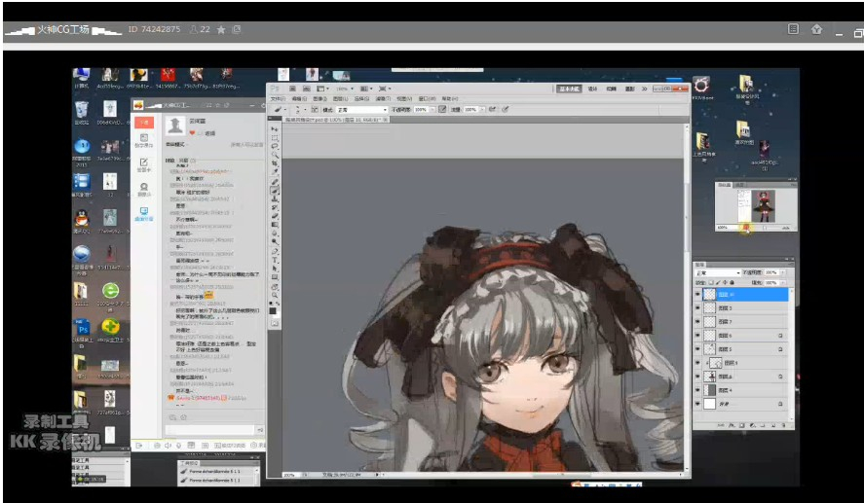The width and height of the screenshot is (864, 503).
Task: Hide the 背景 background layer
Action: (697, 404)
